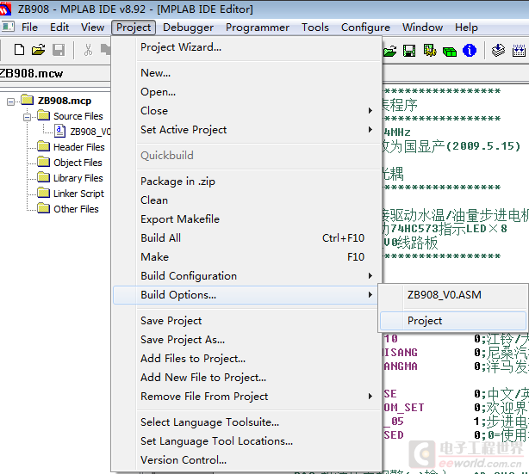The width and height of the screenshot is (529, 474).
Task: Click the Build Options toolbar icon
Action: [x=430, y=51]
